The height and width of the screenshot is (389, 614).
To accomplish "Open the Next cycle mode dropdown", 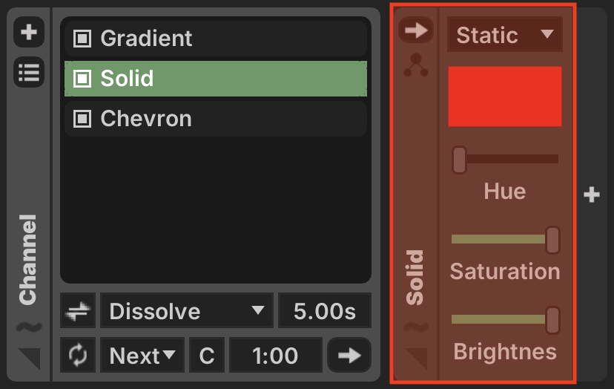I will point(142,355).
